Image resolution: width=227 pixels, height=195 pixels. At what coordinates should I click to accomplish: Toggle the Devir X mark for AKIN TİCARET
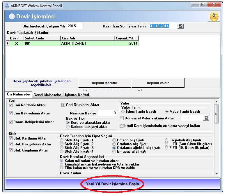click(x=17, y=43)
